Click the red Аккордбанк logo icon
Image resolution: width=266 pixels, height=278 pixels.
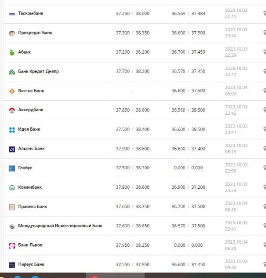point(12,110)
